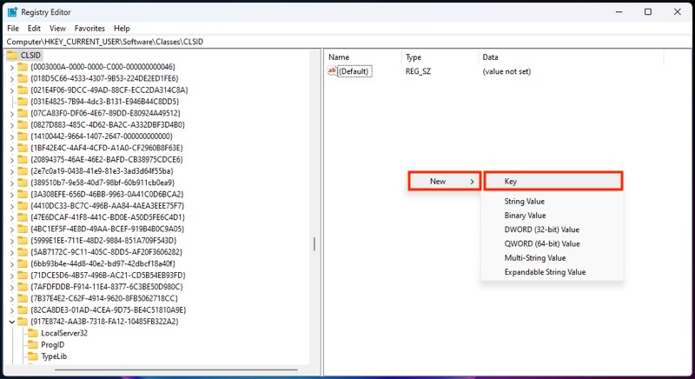Expand the {82CA8DE3-01AD-4CEA-9D75-BE4C51810A9E} key
The height and width of the screenshot is (379, 695).
tap(12, 309)
